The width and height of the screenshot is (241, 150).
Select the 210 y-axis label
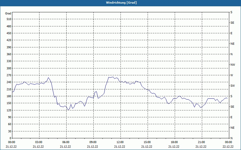[9, 89]
